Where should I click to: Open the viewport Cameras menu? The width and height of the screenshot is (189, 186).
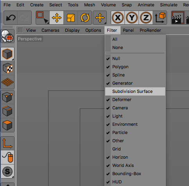50,30
